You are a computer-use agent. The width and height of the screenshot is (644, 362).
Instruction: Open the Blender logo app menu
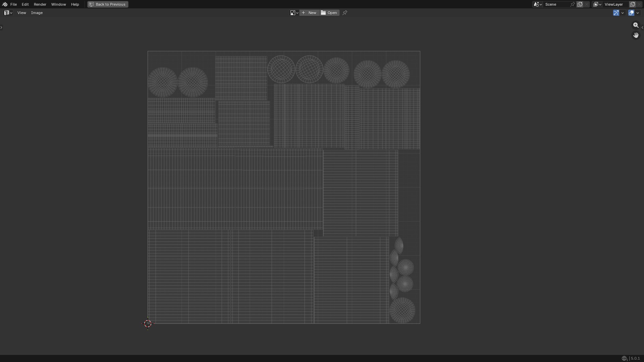pos(4,4)
